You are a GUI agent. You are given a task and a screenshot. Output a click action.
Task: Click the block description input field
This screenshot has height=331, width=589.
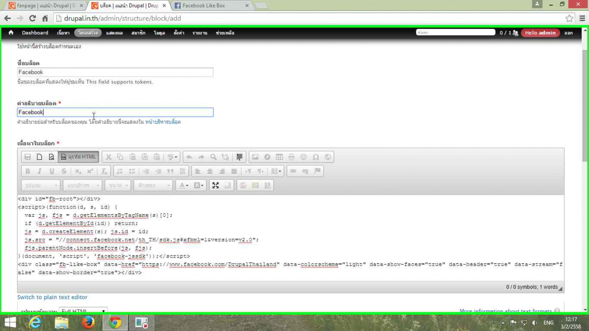(x=115, y=112)
